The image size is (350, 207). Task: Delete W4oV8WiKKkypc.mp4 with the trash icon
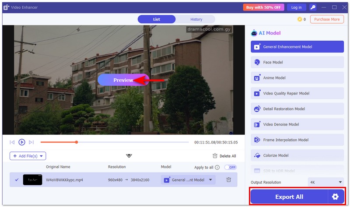228,179
